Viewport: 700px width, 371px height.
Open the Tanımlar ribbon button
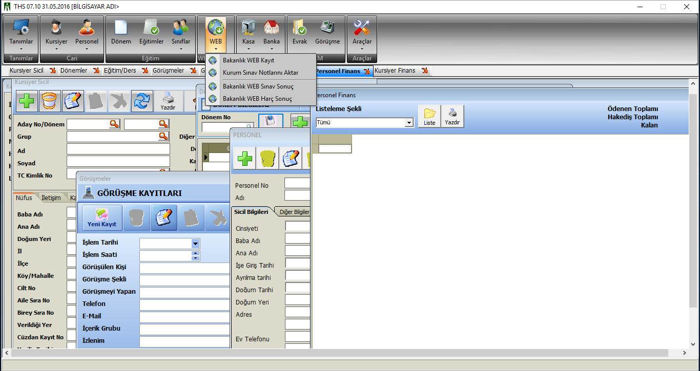[21, 33]
